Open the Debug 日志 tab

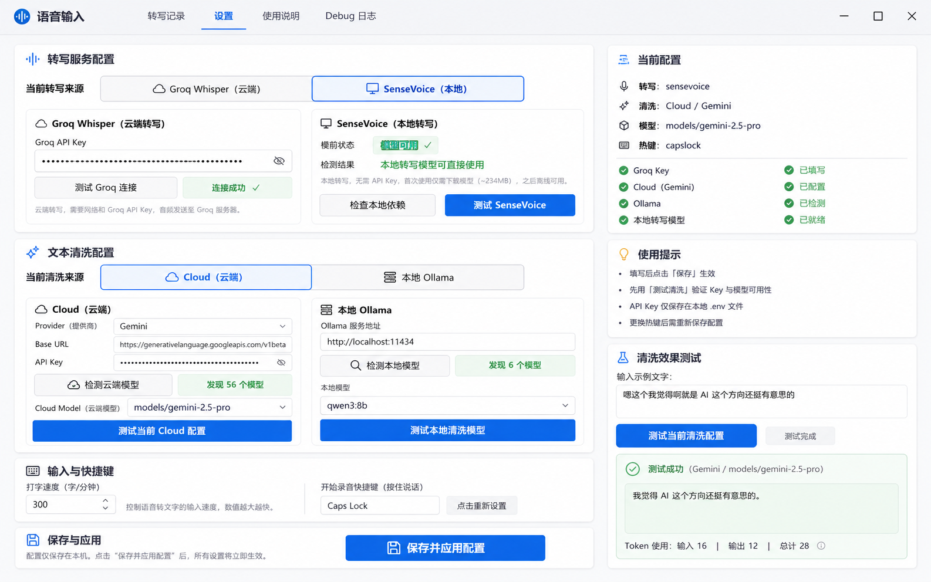[x=350, y=16]
